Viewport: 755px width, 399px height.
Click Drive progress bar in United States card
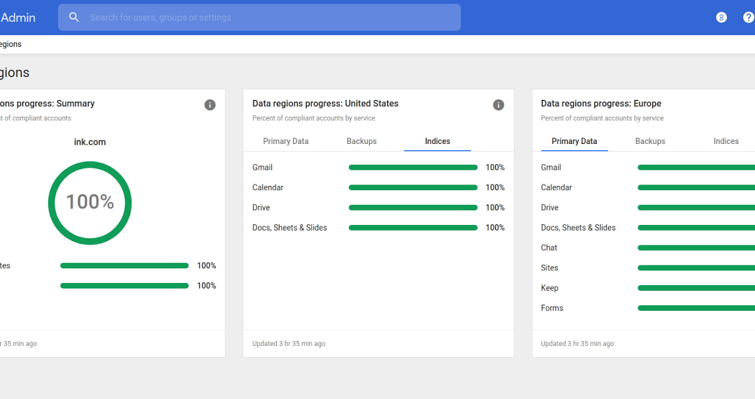413,208
